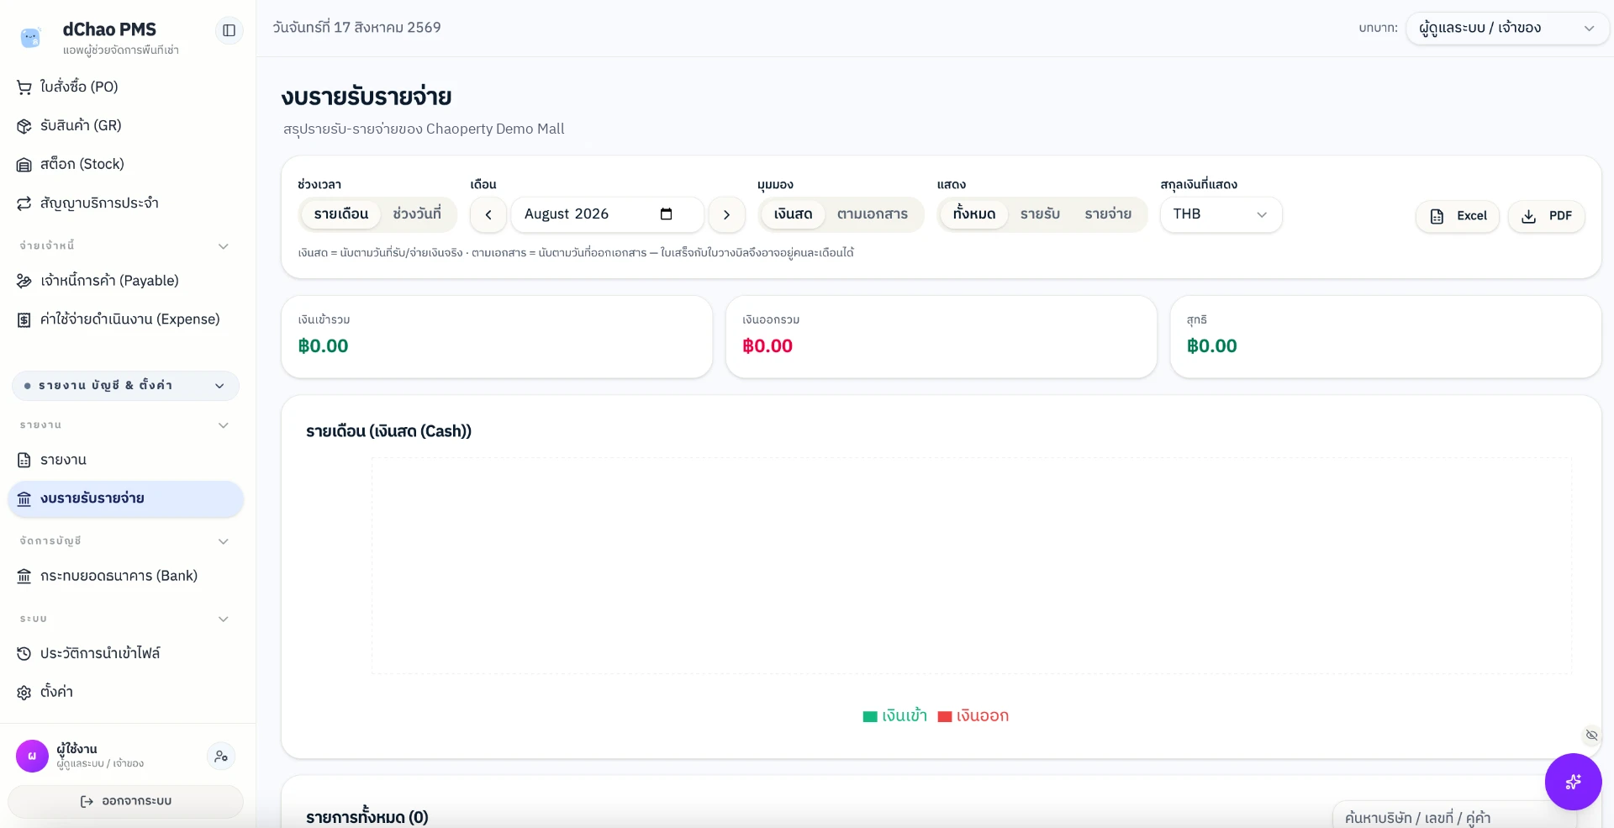This screenshot has height=828, width=1614.
Task: Collapse the จ่ายเจ้าหนี้ section
Action: tap(124, 245)
